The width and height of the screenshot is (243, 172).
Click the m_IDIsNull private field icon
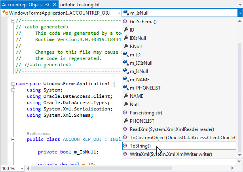click(126, 63)
